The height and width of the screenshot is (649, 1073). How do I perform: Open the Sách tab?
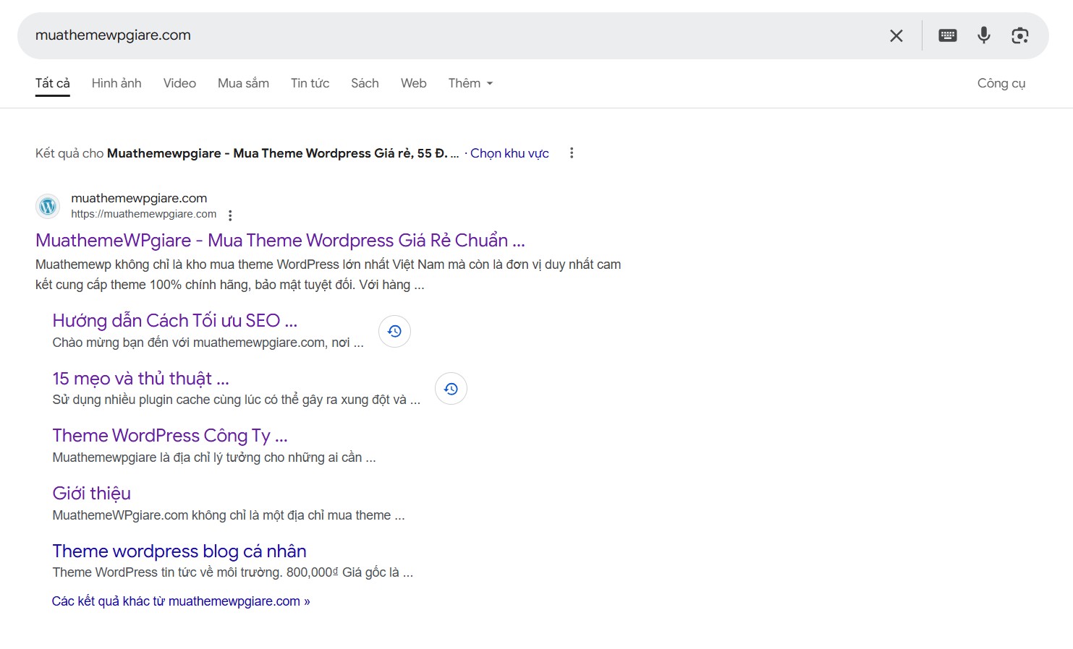tap(365, 83)
